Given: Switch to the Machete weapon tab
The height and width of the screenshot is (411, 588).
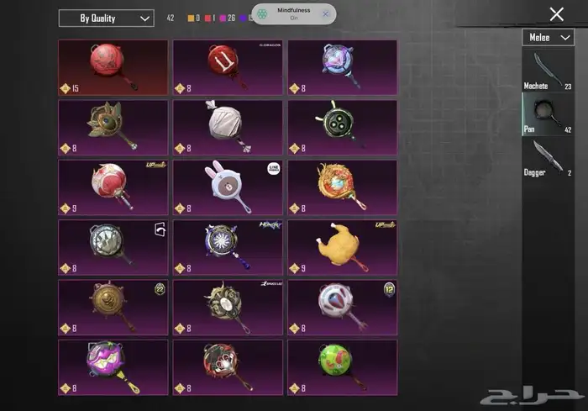Looking at the screenshot, I should [x=548, y=71].
